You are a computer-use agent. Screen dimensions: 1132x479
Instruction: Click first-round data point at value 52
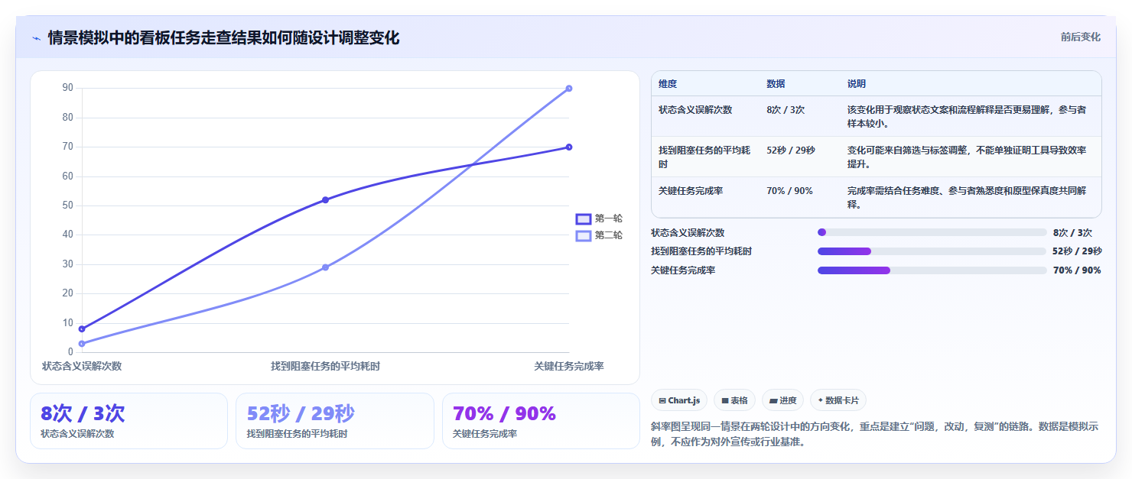point(325,200)
